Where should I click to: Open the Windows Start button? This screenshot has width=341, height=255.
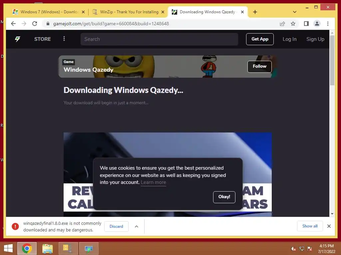(x=8, y=248)
